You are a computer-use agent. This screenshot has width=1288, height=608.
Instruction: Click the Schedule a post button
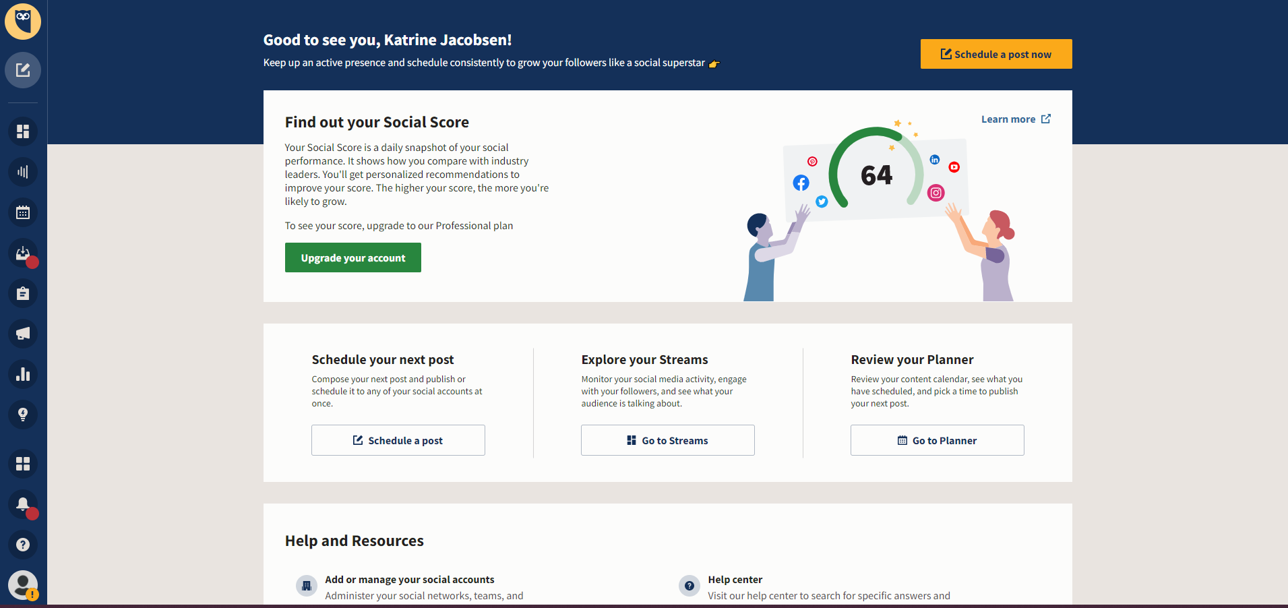398,440
